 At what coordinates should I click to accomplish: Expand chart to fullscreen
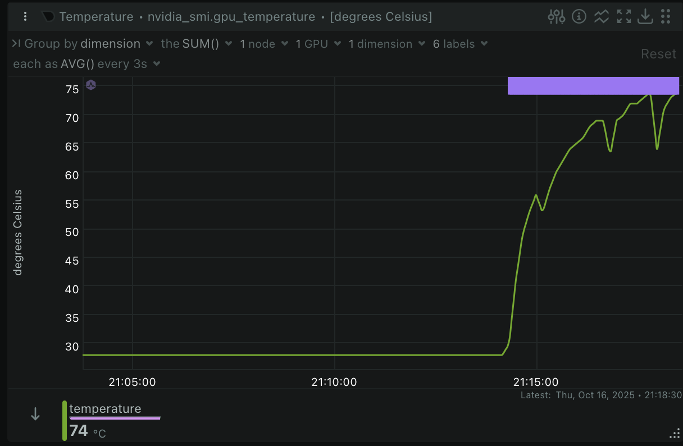click(624, 17)
